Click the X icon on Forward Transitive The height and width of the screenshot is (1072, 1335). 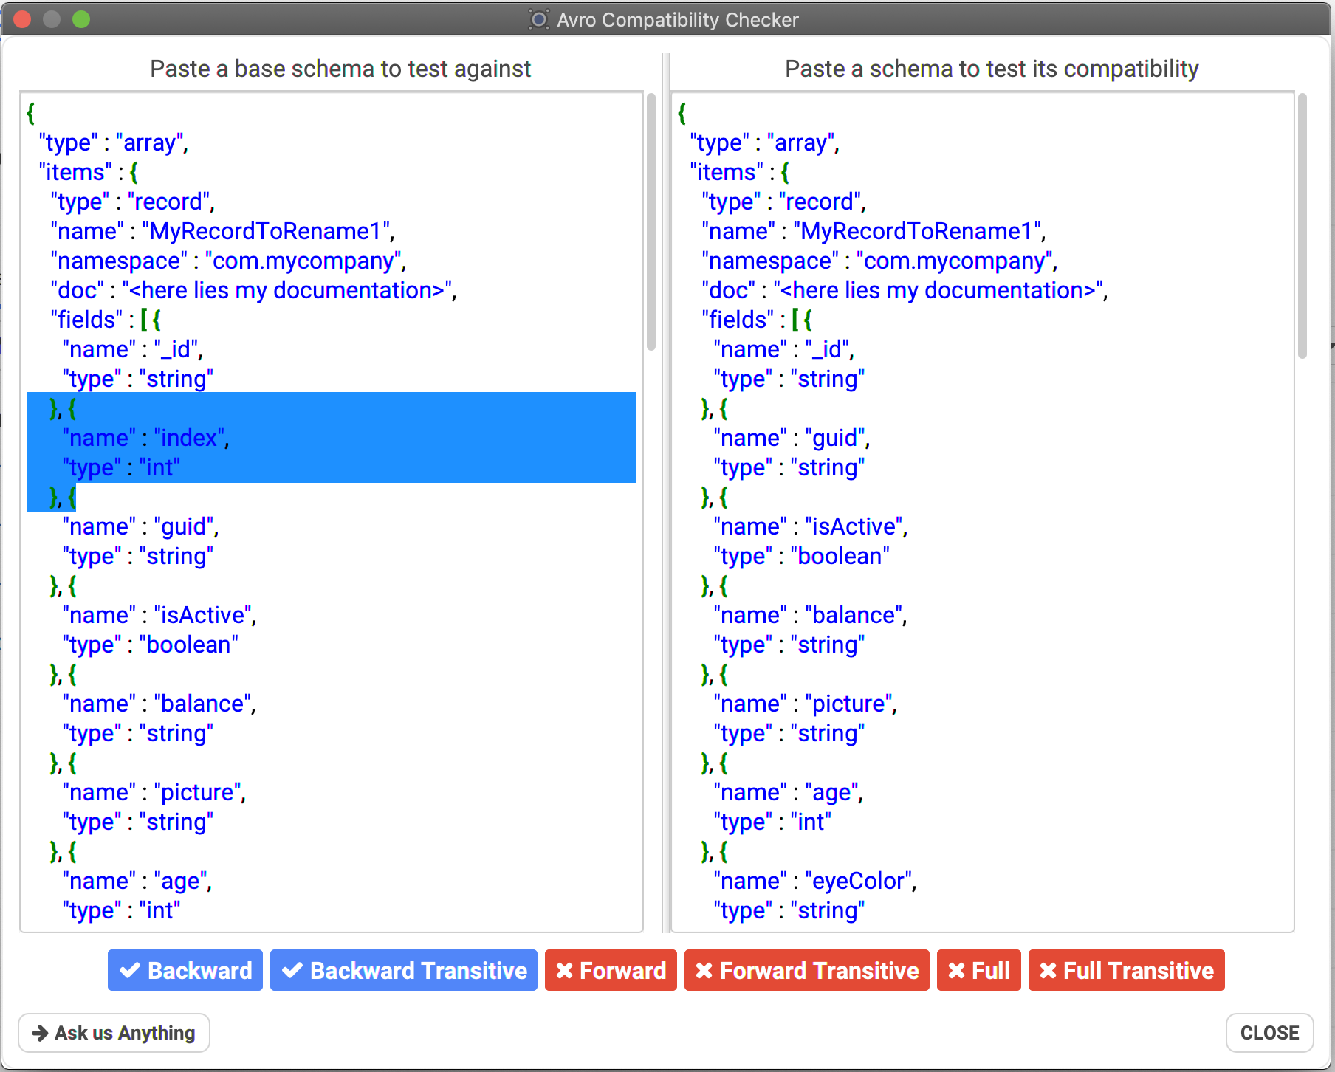point(704,970)
